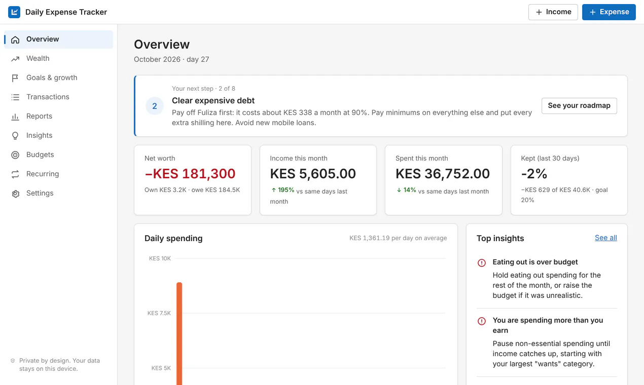Add a new Expense entry
644x385 pixels.
(x=609, y=12)
